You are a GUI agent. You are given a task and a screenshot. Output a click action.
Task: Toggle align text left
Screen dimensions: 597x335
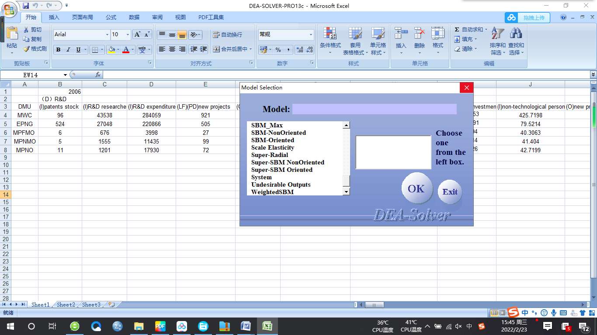click(x=162, y=49)
